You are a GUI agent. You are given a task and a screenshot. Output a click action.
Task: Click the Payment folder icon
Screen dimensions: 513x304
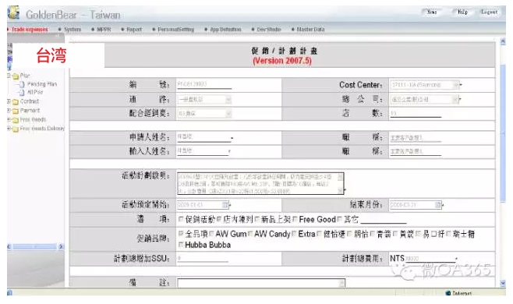point(15,111)
